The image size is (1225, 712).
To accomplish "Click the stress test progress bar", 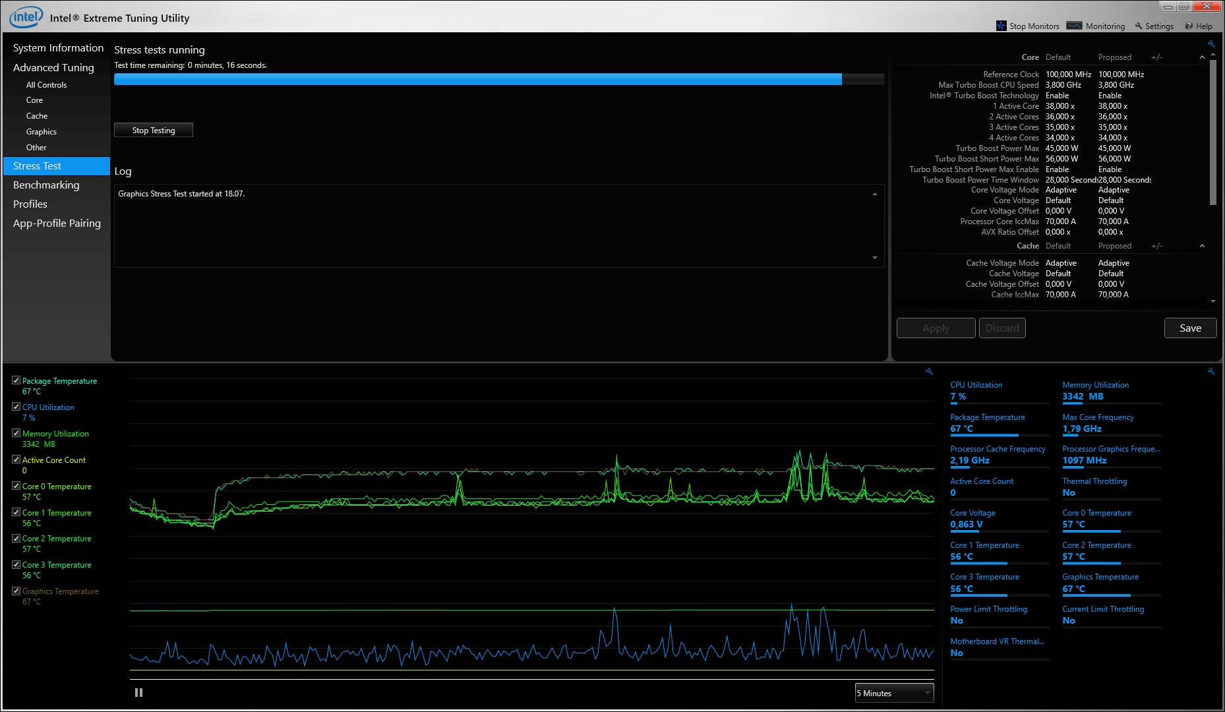I will pos(498,79).
